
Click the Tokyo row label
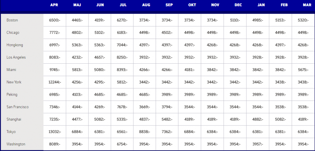11,132
